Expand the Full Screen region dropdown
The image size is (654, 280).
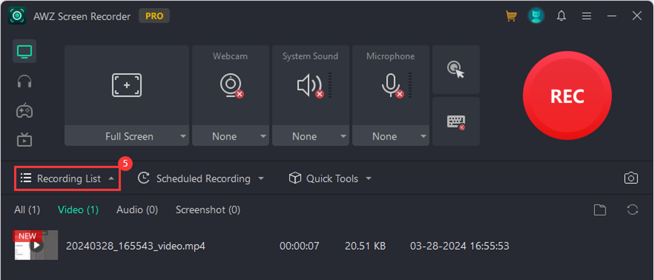[x=183, y=136]
